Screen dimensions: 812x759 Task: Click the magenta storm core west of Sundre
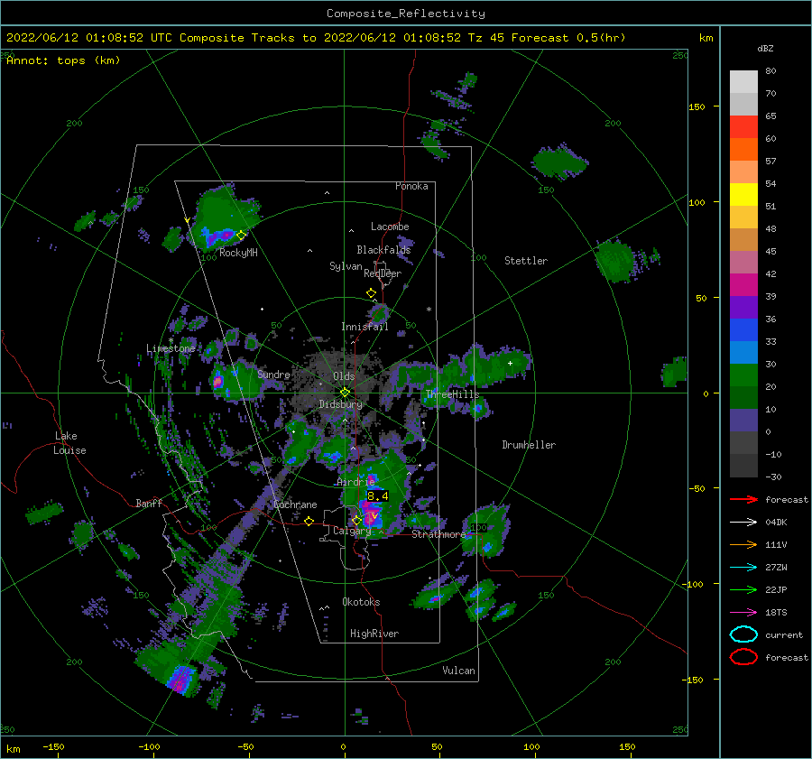point(217,383)
